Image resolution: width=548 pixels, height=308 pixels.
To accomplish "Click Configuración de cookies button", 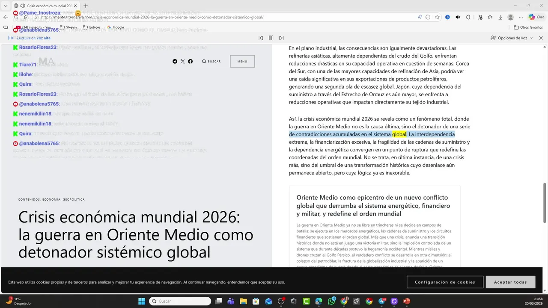I will (x=445, y=282).
